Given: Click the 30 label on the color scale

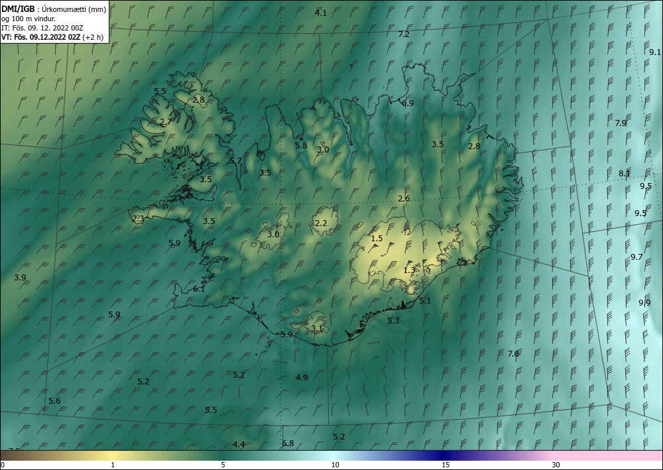Looking at the screenshot, I should pyautogui.click(x=556, y=465).
